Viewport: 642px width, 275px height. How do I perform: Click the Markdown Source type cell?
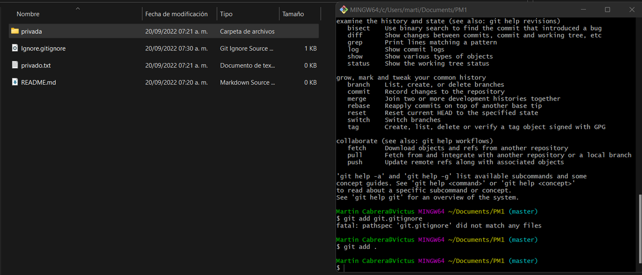click(x=247, y=83)
